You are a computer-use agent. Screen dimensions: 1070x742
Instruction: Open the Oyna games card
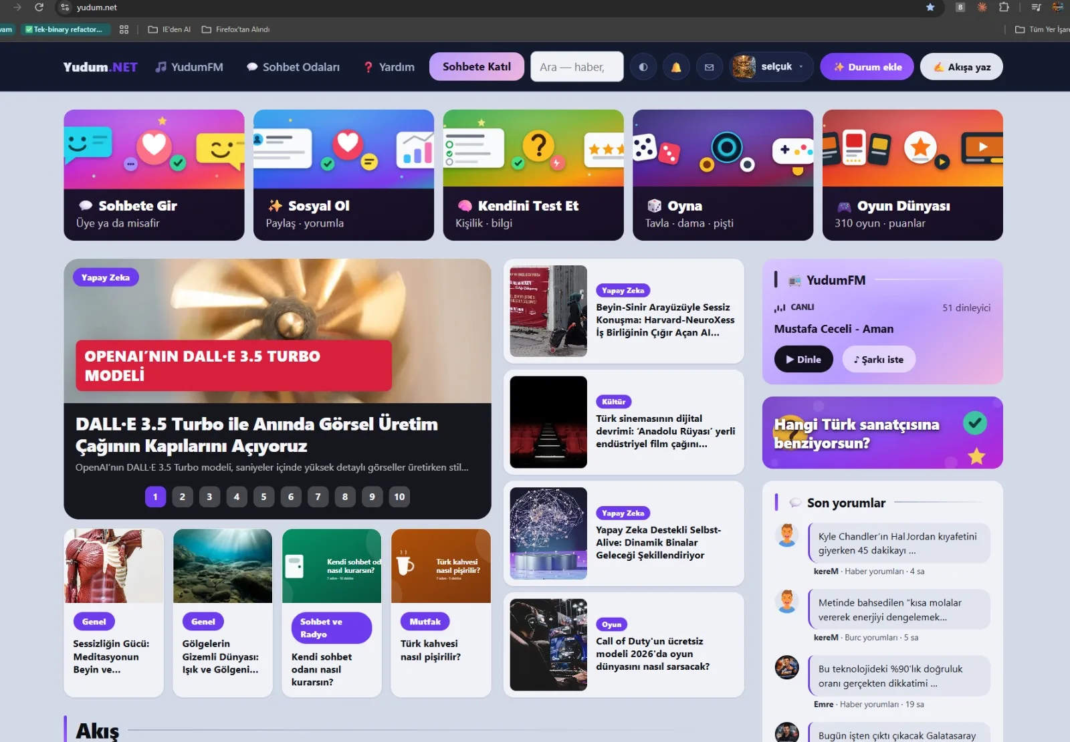point(723,175)
